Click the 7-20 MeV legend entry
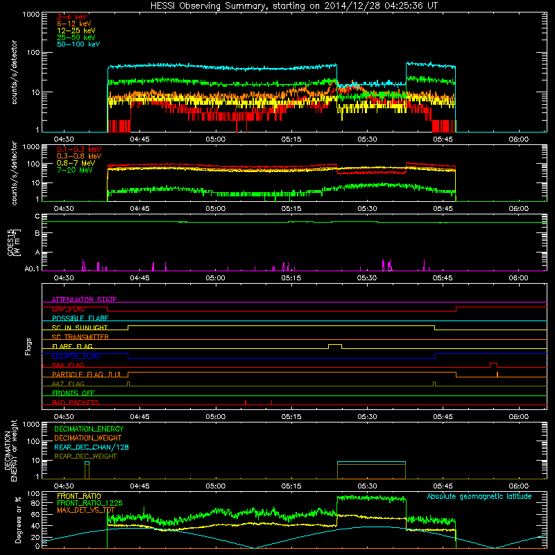Image resolution: width=555 pixels, height=555 pixels. (75, 170)
